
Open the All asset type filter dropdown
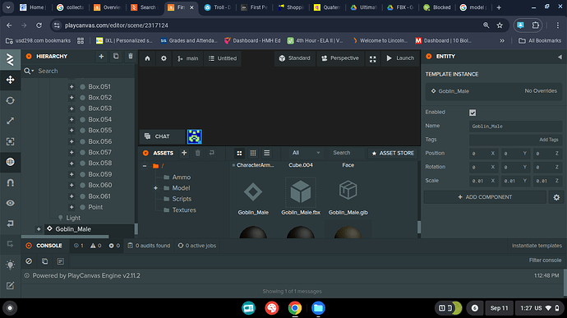tap(306, 153)
